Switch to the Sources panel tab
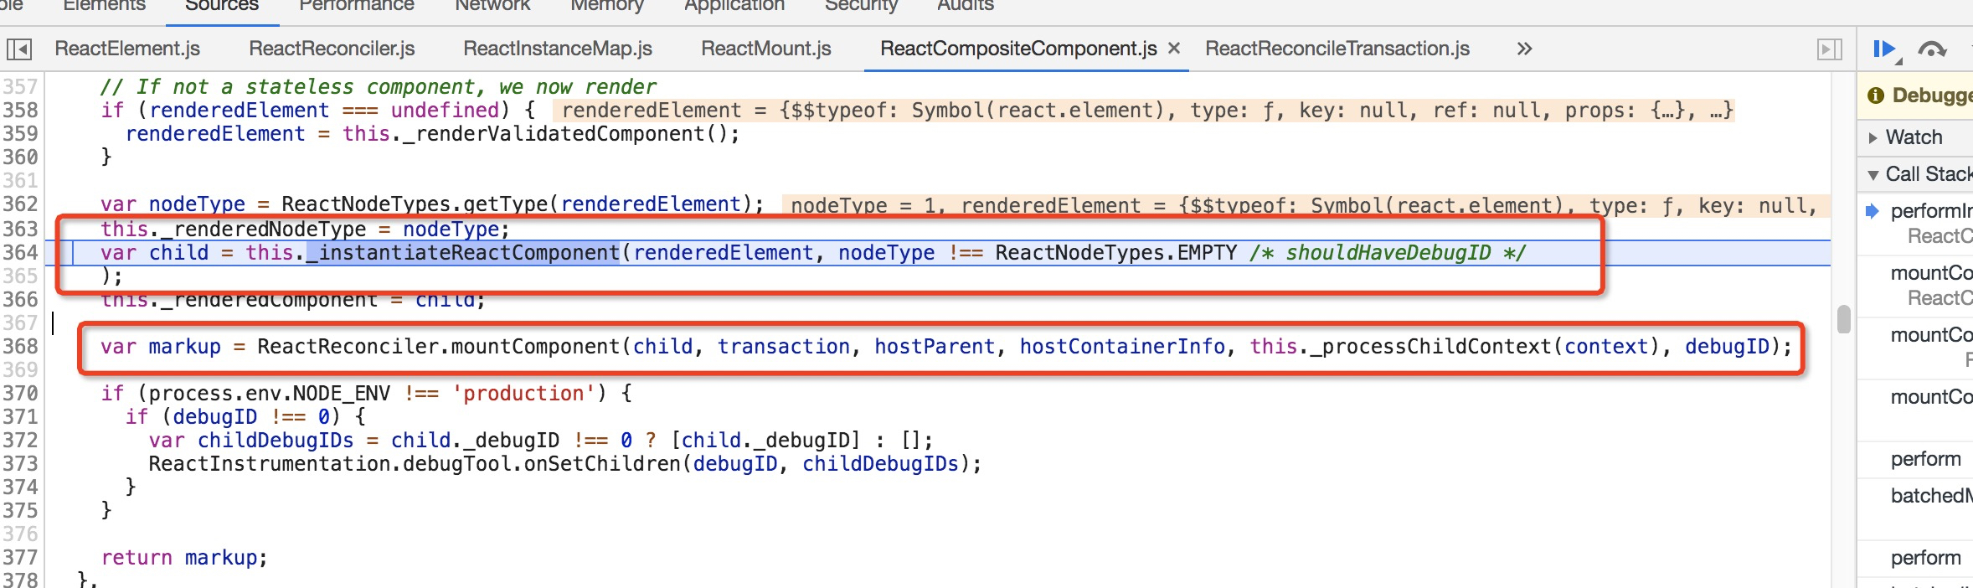This screenshot has height=588, width=1973. point(222,7)
